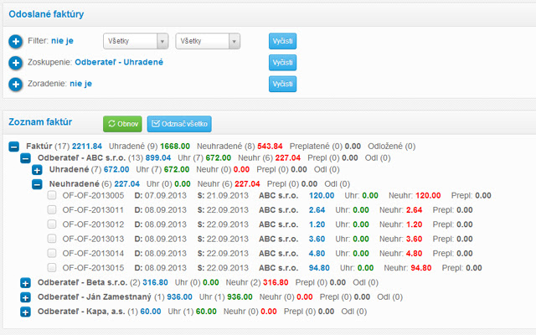The image size is (536, 335).
Task: Open the first Všetky dropdown
Action: (136, 41)
